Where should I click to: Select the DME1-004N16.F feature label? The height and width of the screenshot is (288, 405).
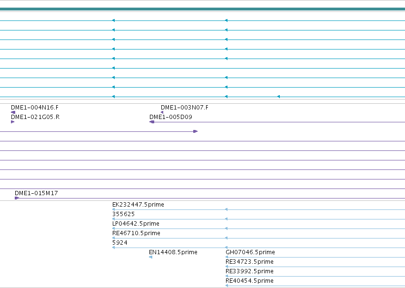point(35,108)
